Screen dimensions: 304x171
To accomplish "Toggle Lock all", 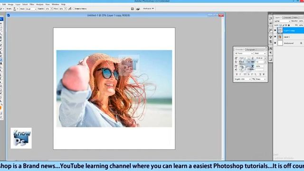I will [289, 25].
